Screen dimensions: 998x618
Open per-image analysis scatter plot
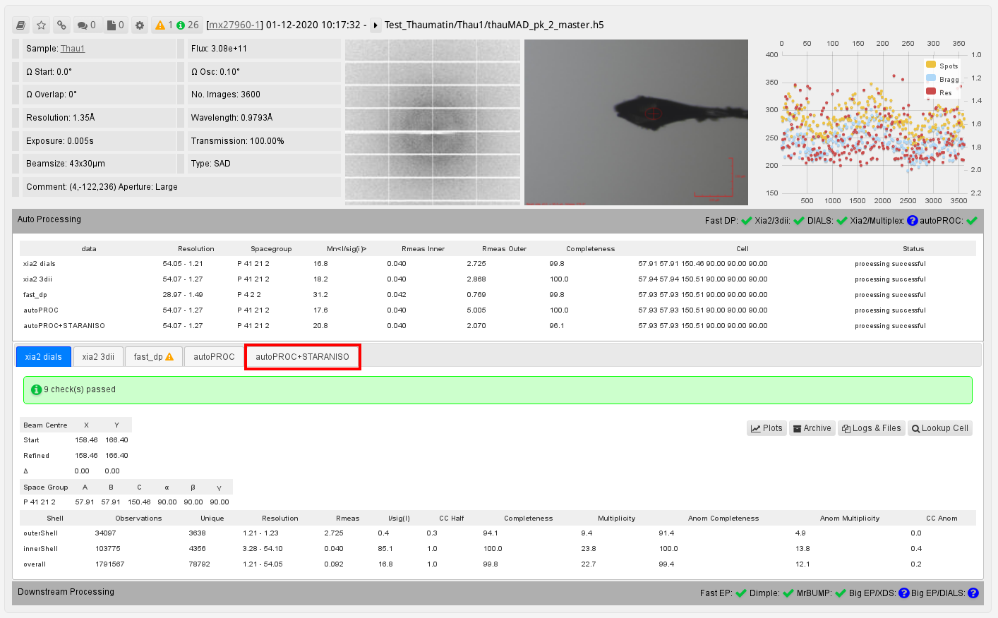click(x=874, y=123)
